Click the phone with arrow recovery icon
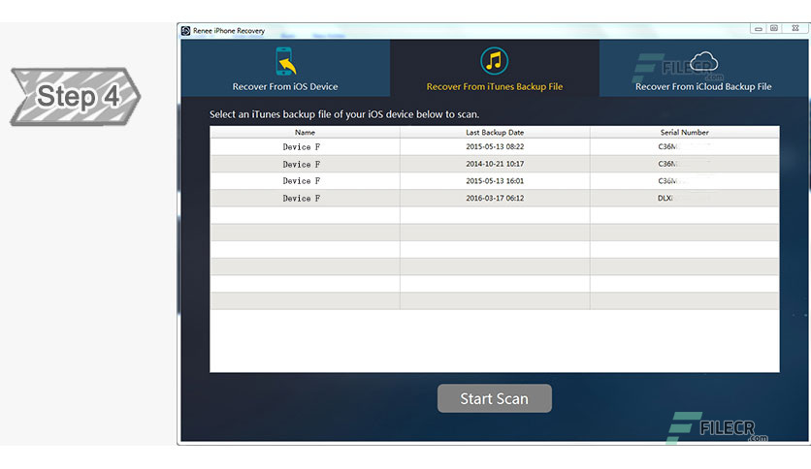Viewport: 811px width, 469px height. 285,61
